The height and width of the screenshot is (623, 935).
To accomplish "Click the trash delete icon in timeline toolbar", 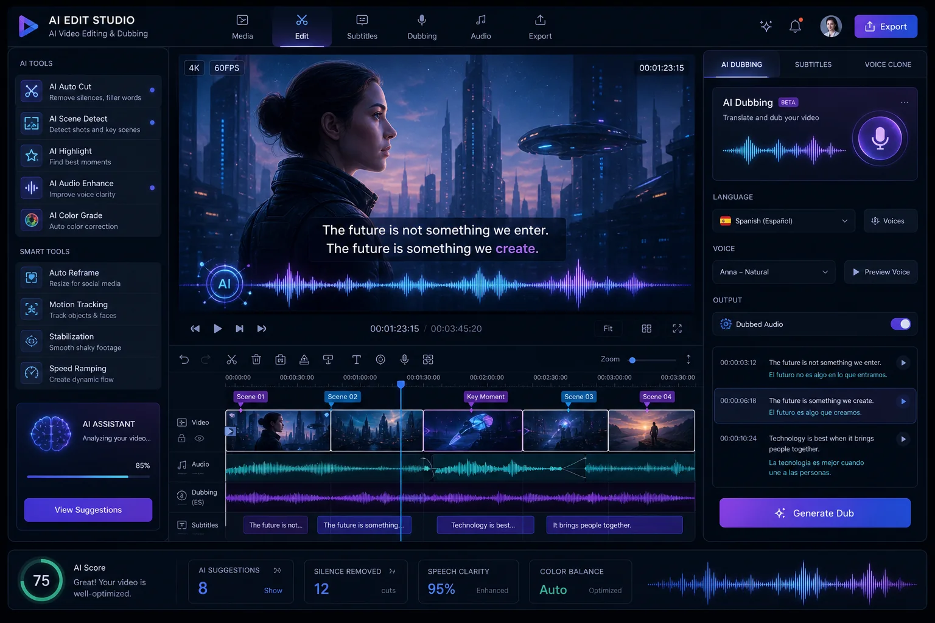I will 256,360.
